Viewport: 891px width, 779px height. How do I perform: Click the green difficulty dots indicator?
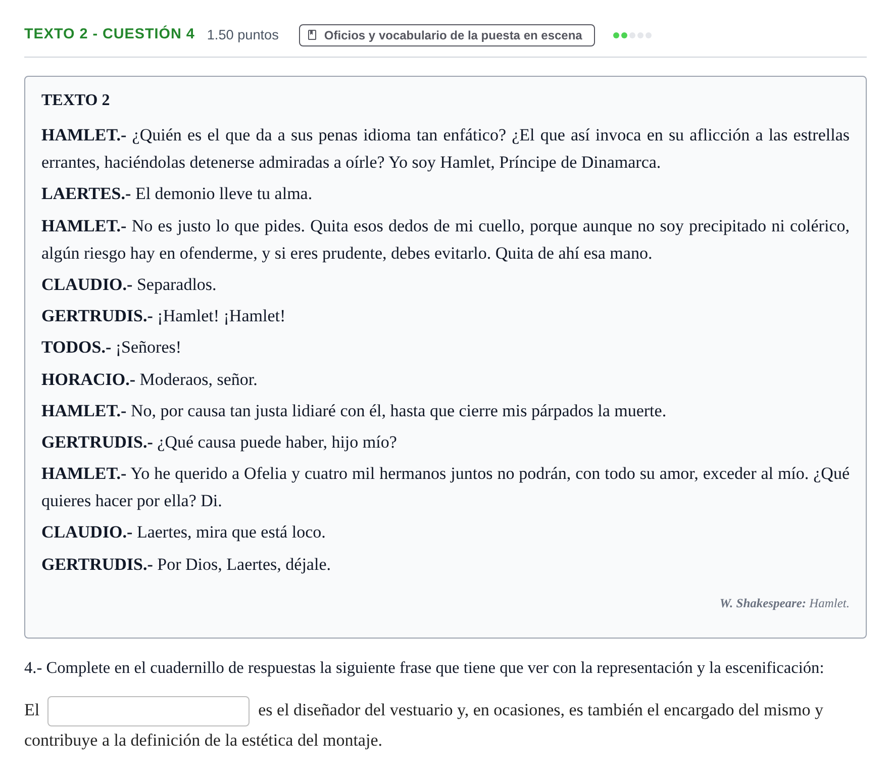(x=632, y=35)
